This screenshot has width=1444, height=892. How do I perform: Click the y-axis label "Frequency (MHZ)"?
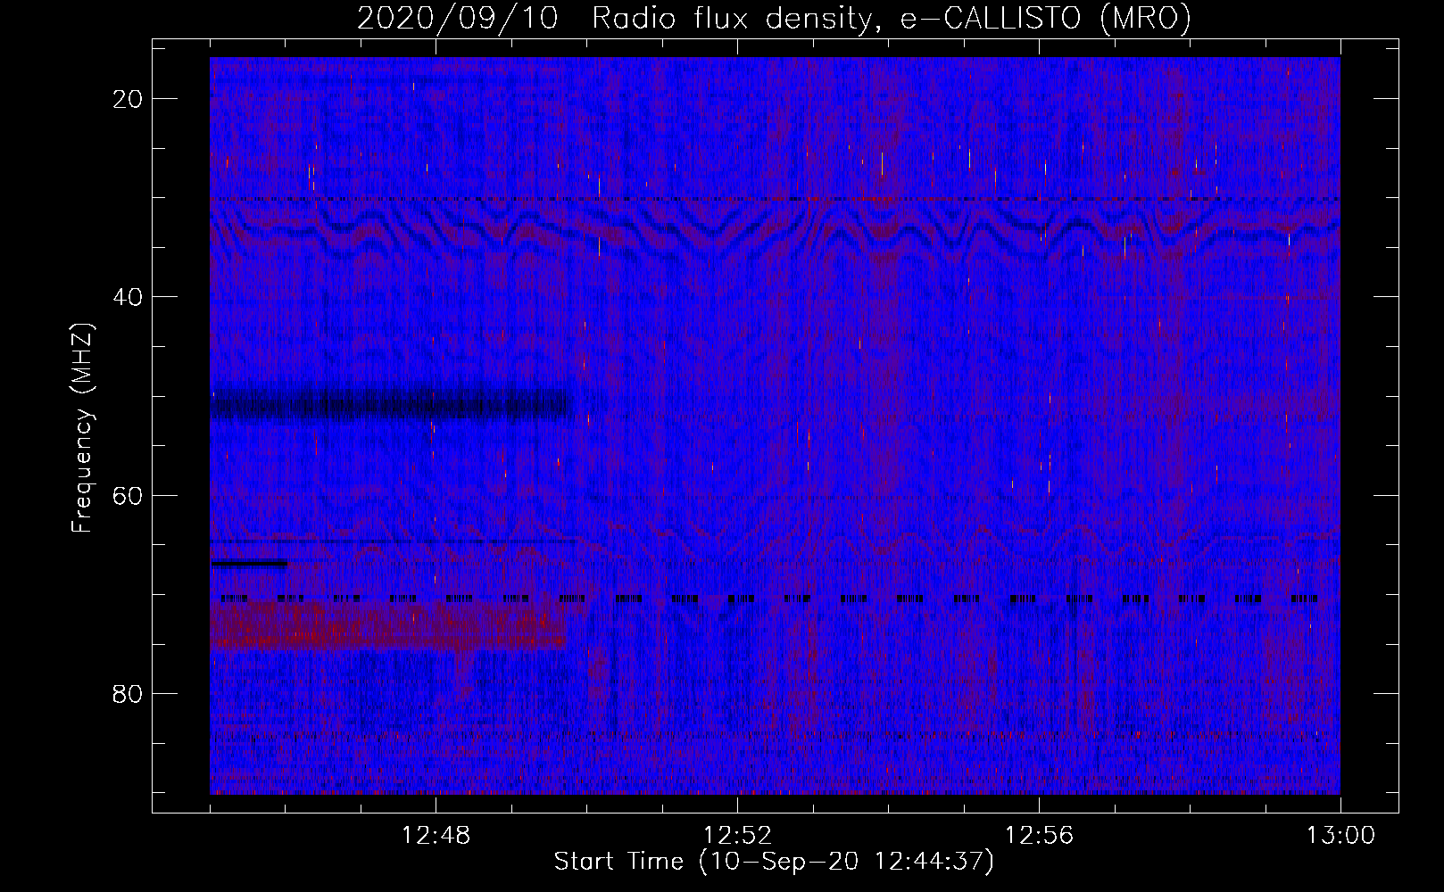coord(81,428)
